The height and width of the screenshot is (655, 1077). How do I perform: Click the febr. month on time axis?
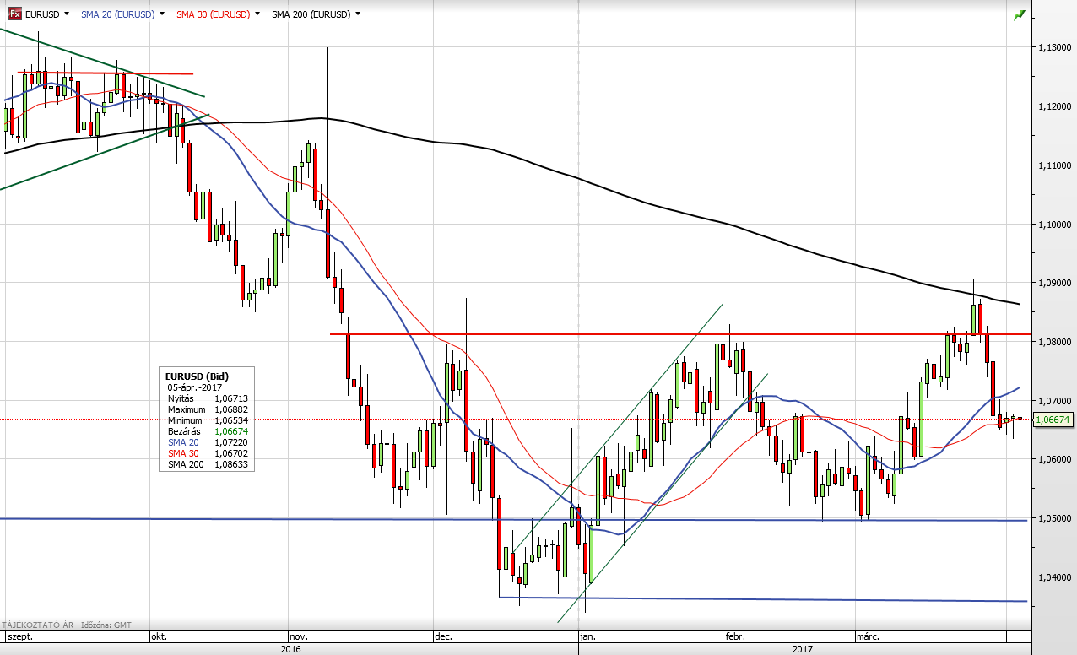click(736, 637)
